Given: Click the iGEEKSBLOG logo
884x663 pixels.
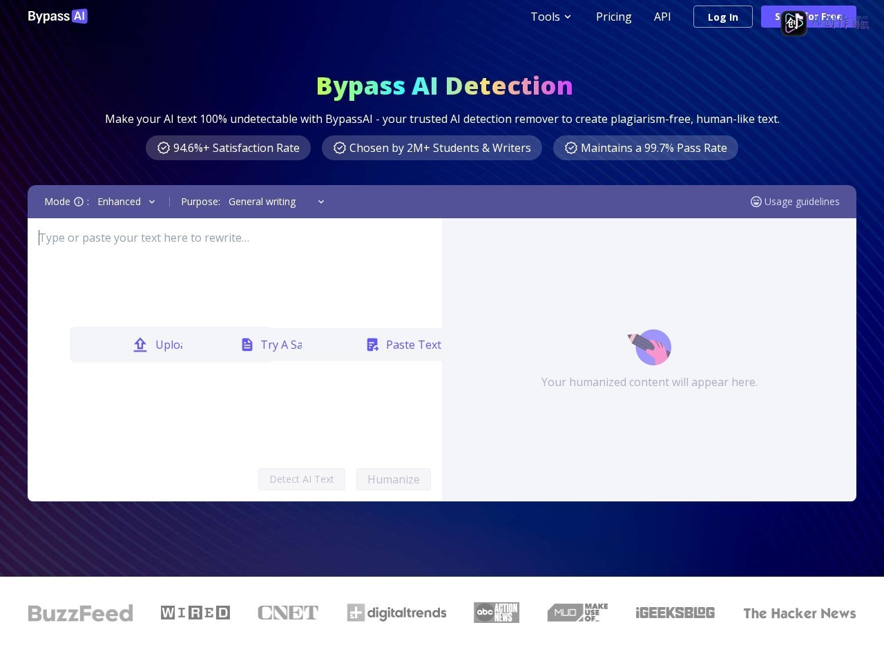Looking at the screenshot, I should [x=675, y=613].
